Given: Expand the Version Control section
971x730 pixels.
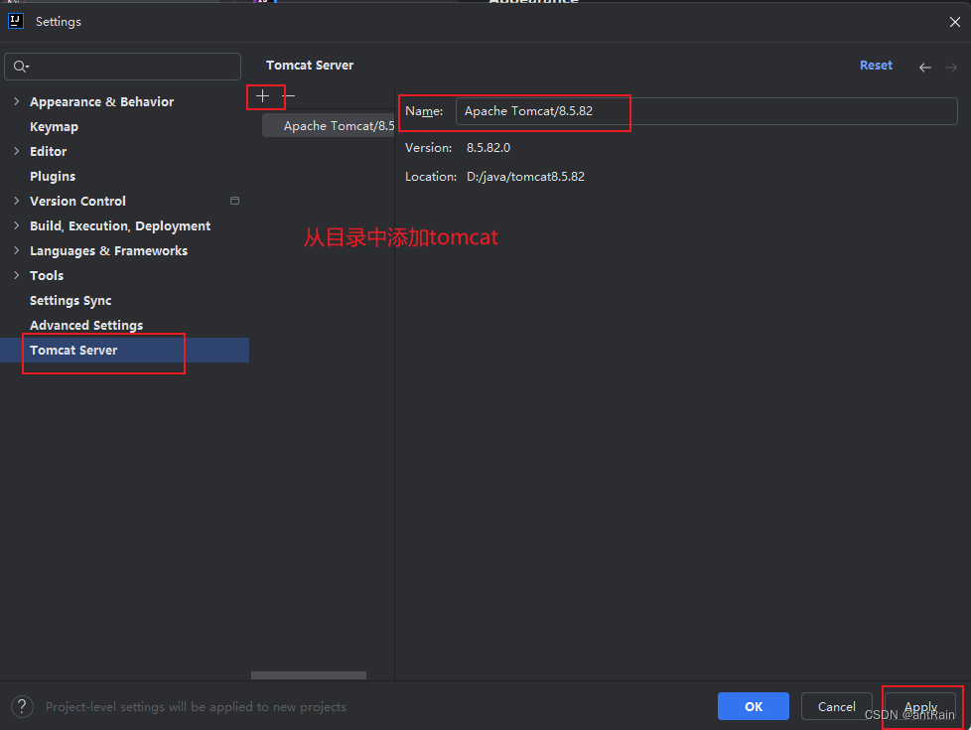Looking at the screenshot, I should pyautogui.click(x=17, y=201).
